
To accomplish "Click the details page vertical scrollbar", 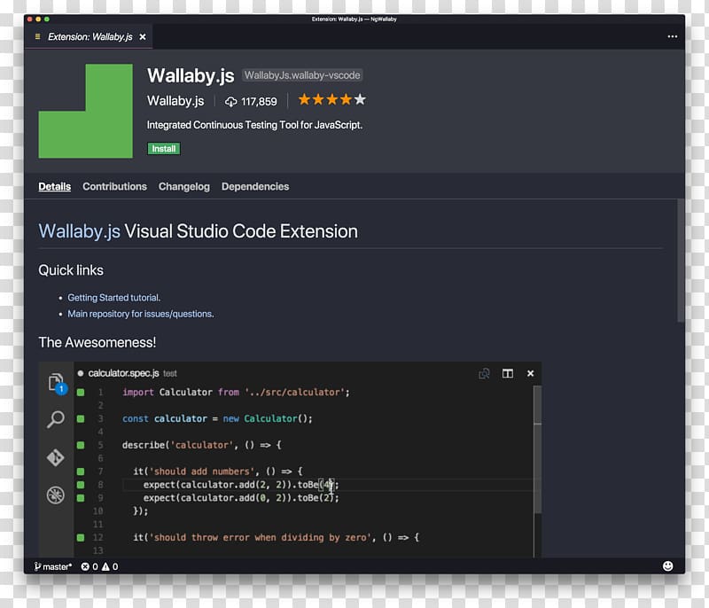I will click(x=681, y=261).
